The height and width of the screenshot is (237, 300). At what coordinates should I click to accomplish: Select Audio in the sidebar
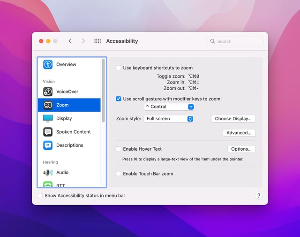tap(69, 172)
